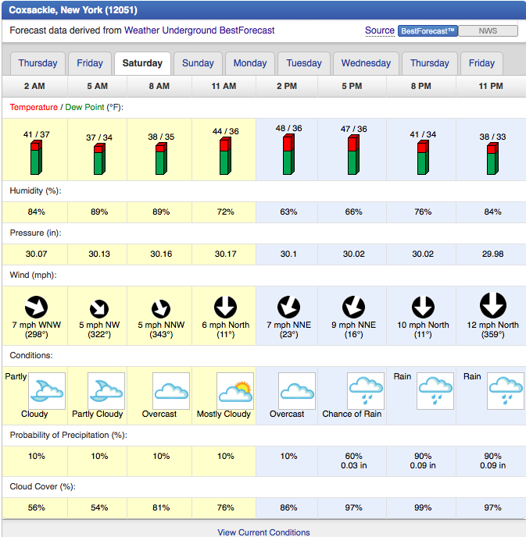Click the 60% 0.03 in precipitation cell
Screen dimensions: 526x537
coord(353,461)
